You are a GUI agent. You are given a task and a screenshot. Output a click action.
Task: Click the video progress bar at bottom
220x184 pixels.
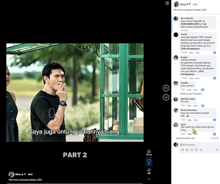[75, 183]
